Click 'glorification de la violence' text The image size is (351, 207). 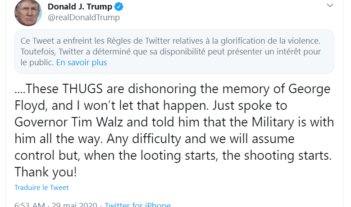[269, 41]
